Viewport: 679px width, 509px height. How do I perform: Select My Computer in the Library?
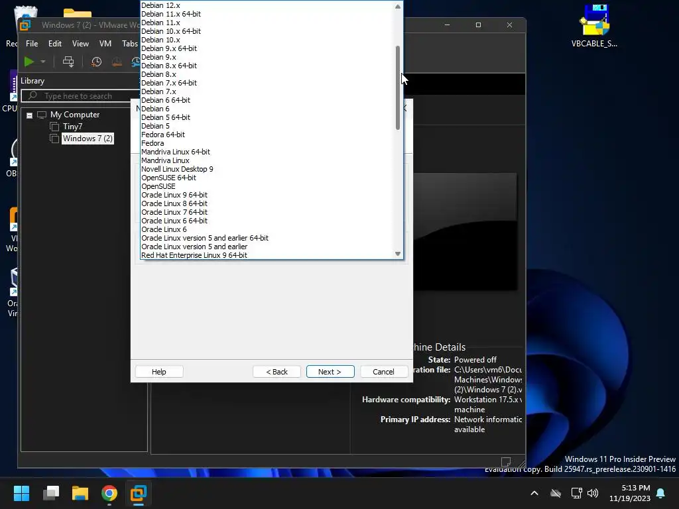point(74,115)
